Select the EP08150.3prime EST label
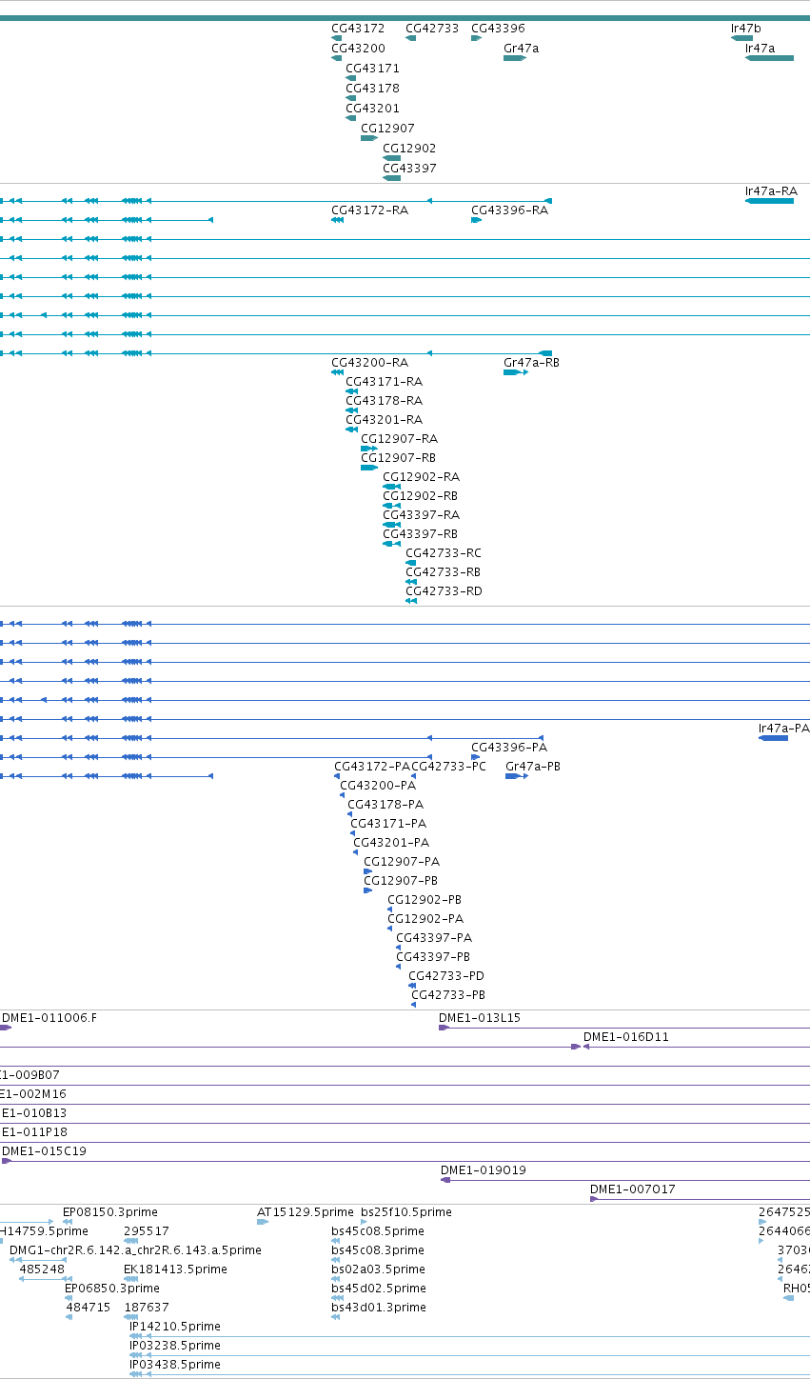This screenshot has height=1379, width=810. (110, 1212)
